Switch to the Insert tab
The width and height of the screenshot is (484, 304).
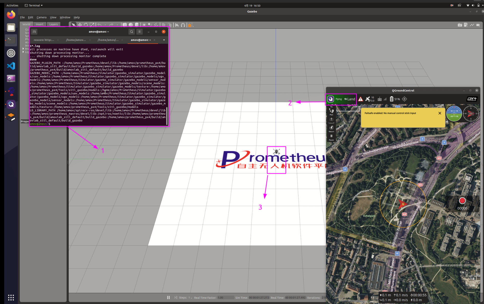coord(39,24)
